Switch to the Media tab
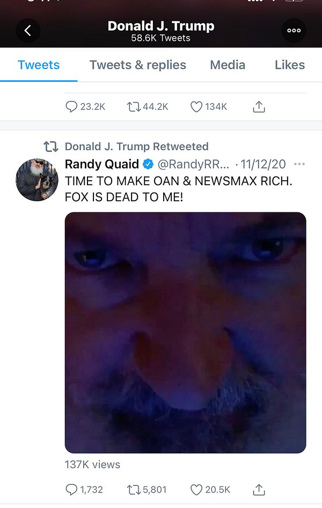322x508 pixels. pos(228,65)
